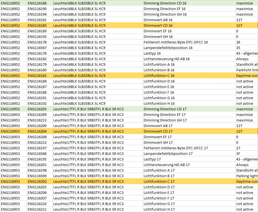
Task: Click highlighted cell 'Lichtfunktion C 17'
Action: [x=189, y=181]
